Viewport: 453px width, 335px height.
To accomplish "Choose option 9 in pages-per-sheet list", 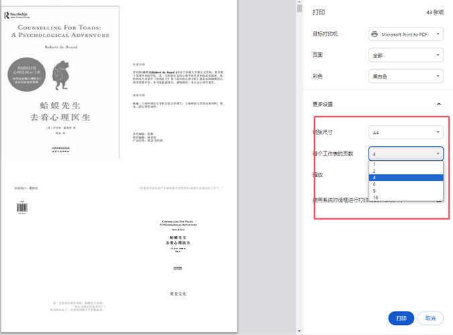I will pyautogui.click(x=406, y=191).
